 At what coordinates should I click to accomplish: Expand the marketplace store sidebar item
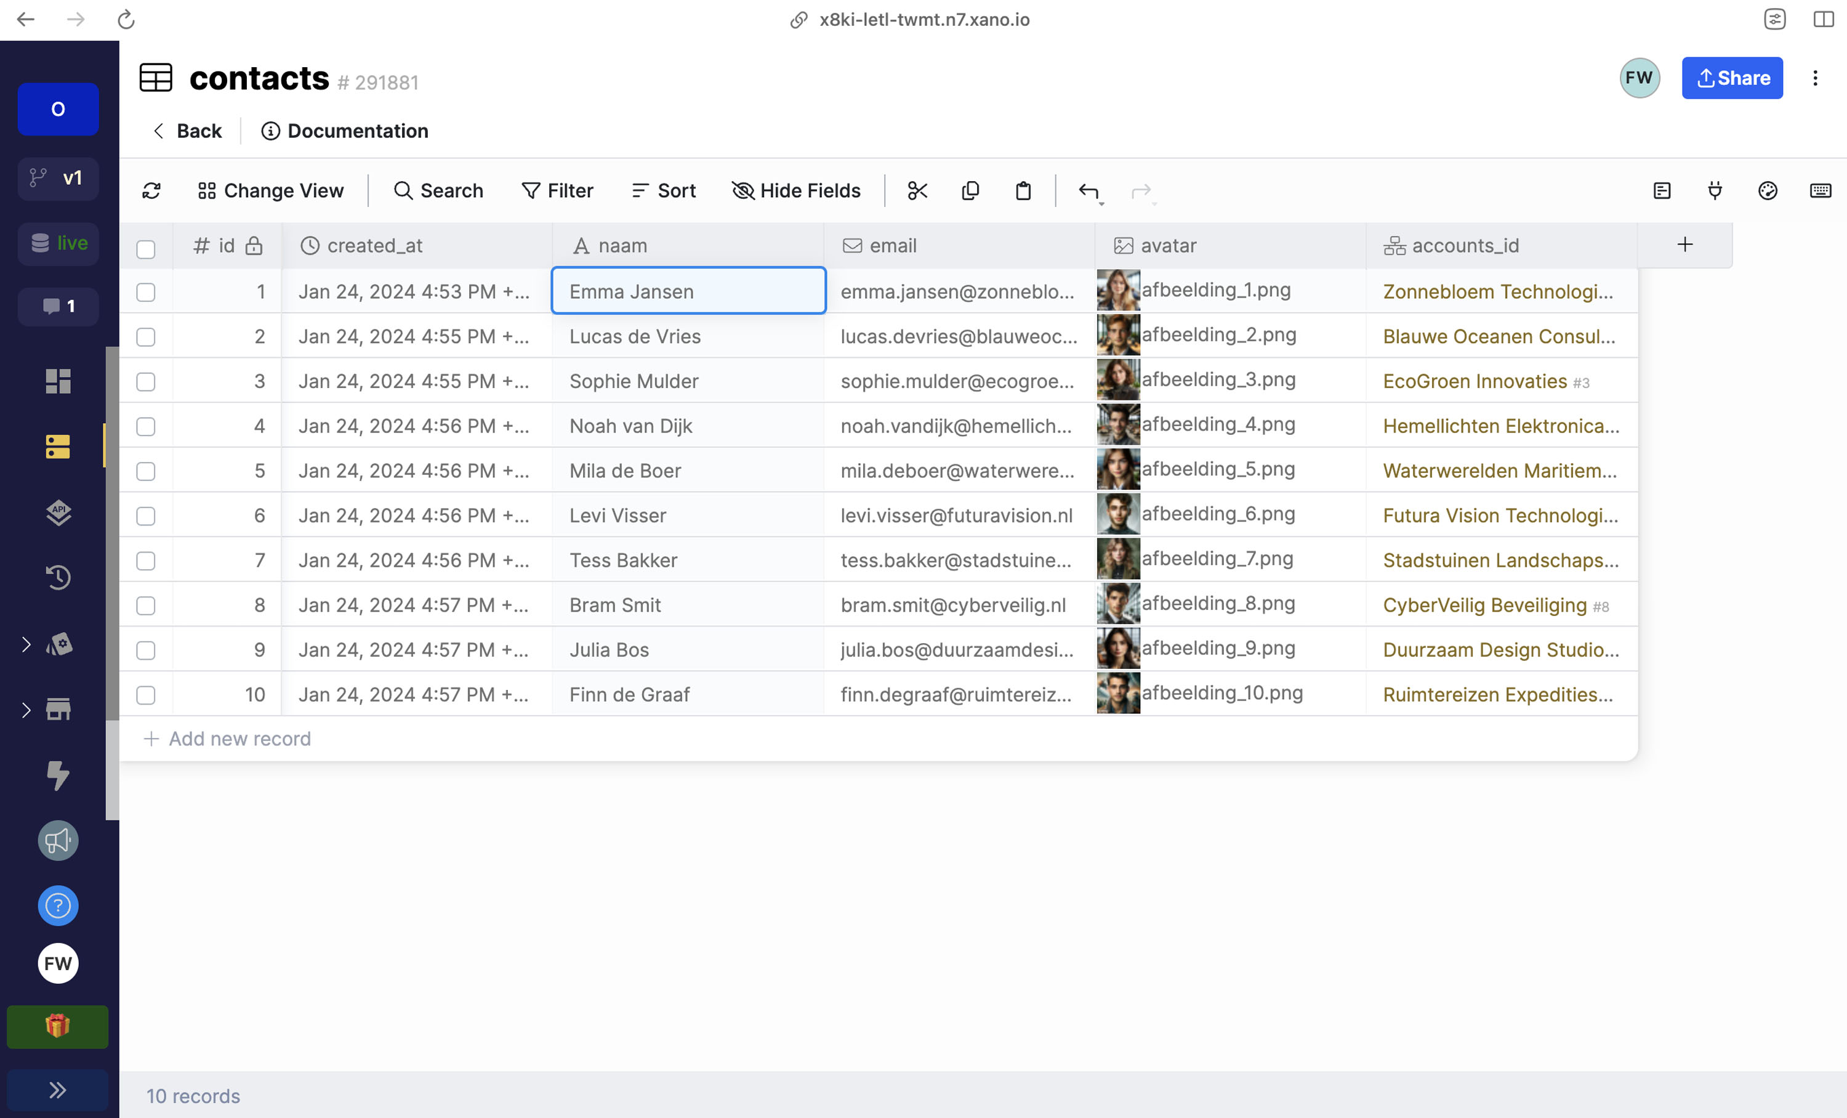[26, 710]
